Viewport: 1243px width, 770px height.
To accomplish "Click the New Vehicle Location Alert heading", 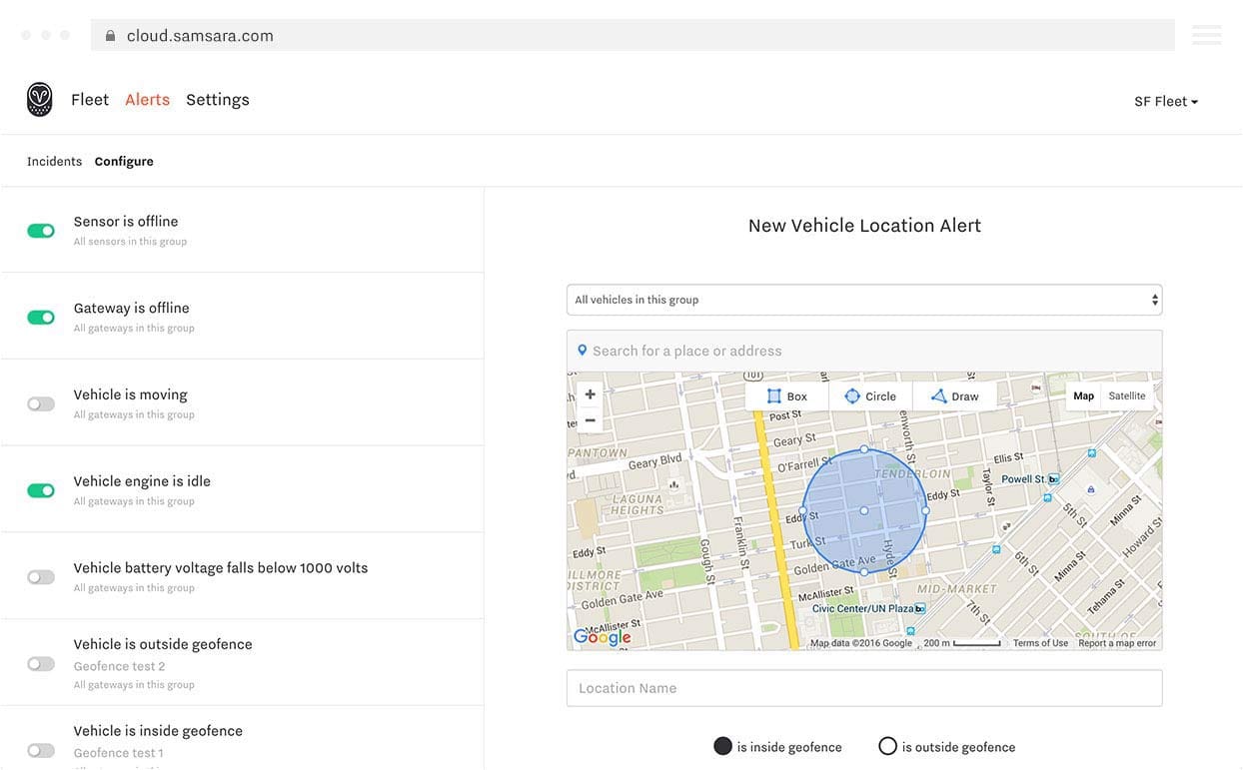I will coord(864,226).
